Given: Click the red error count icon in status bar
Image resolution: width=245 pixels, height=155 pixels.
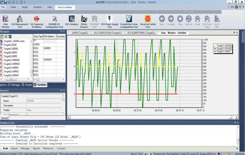Looking at the screenshot, I should click(219, 154).
